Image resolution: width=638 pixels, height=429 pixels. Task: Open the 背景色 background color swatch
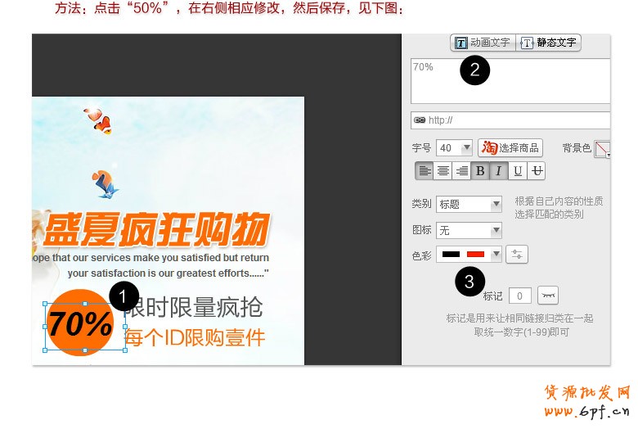[x=602, y=149]
